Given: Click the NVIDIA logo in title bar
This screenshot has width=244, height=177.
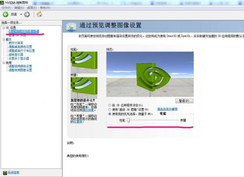Looking at the screenshot, I should click(x=3, y=2).
